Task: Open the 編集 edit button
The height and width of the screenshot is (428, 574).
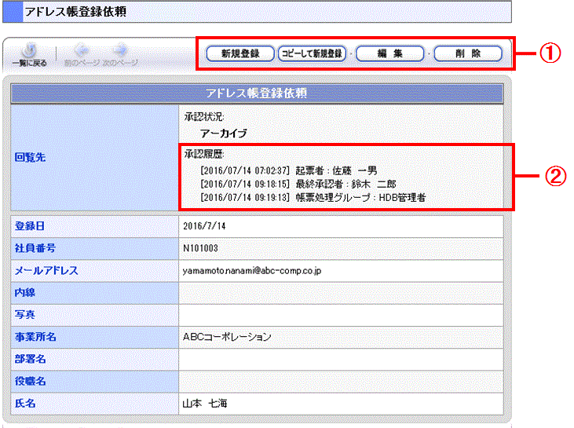Action: click(x=389, y=53)
